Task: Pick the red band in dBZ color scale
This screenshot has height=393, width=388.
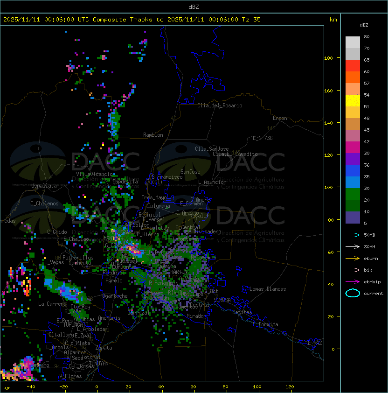Action: click(353, 66)
